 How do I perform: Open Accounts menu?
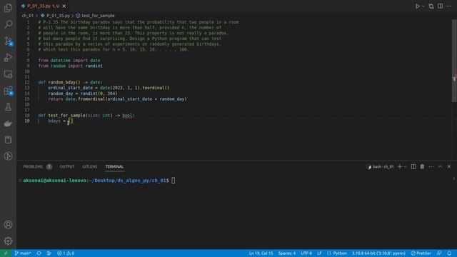(8, 225)
